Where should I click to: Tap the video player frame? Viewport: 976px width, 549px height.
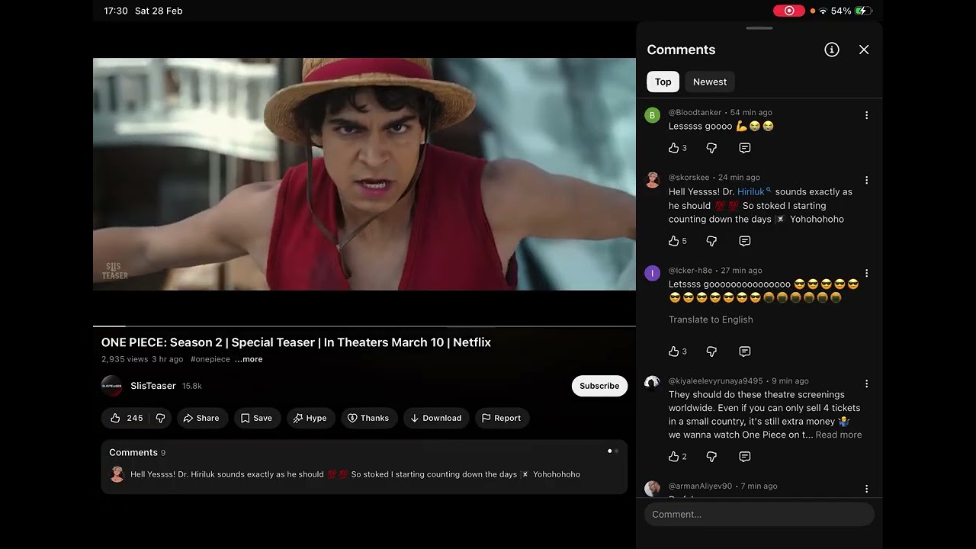(x=364, y=174)
